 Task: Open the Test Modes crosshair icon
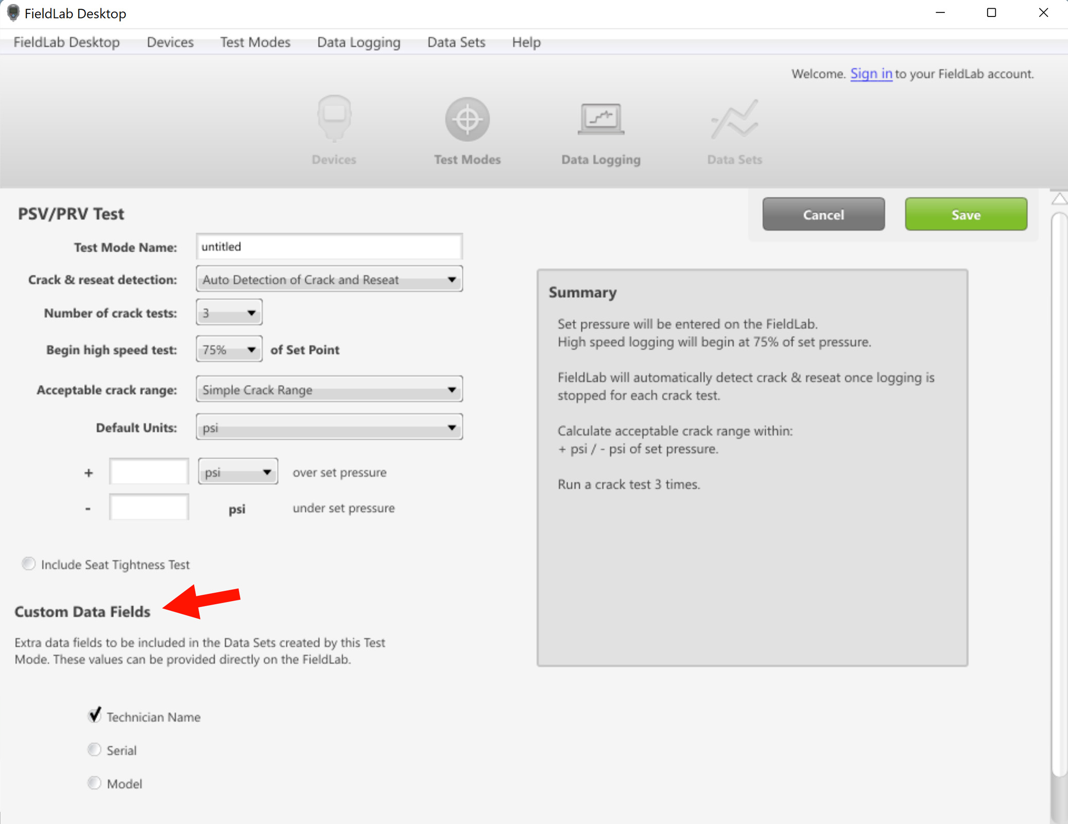point(467,119)
